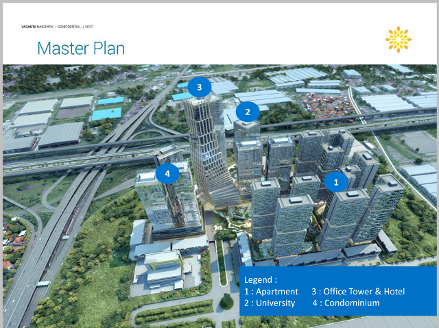439x328 pixels.
Task: Select the '2 : University' legend entry
Action: point(270,303)
